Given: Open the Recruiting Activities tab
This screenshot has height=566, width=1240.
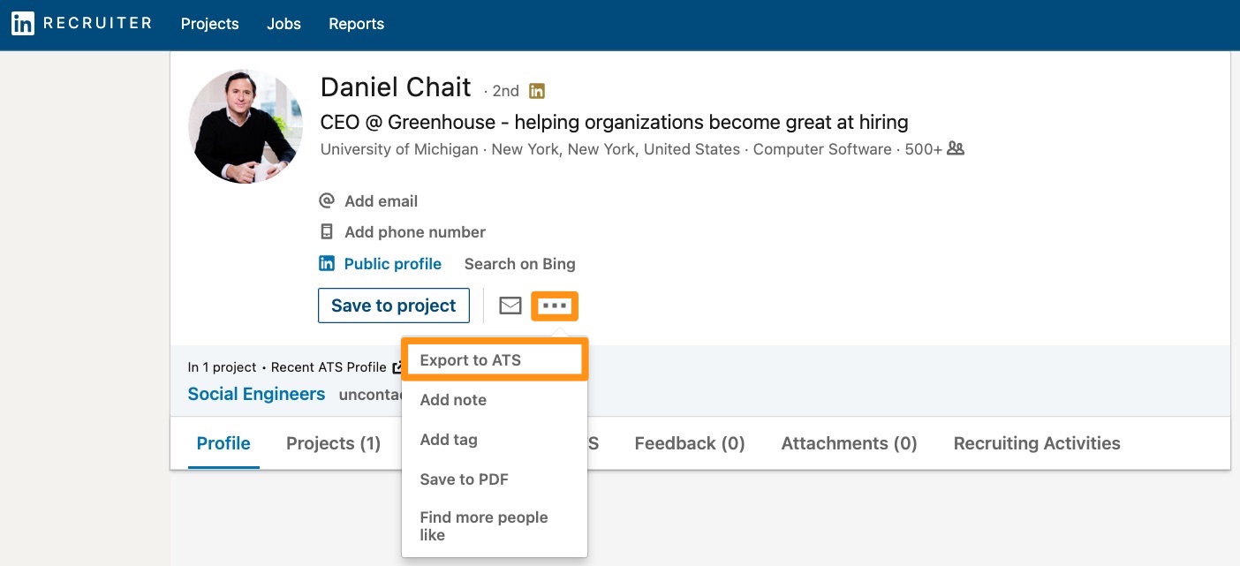Looking at the screenshot, I should (1037, 443).
